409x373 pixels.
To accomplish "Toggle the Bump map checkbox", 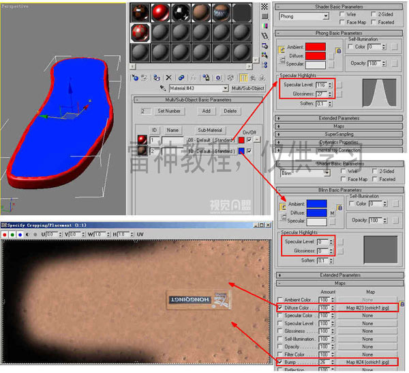I will point(281,361).
